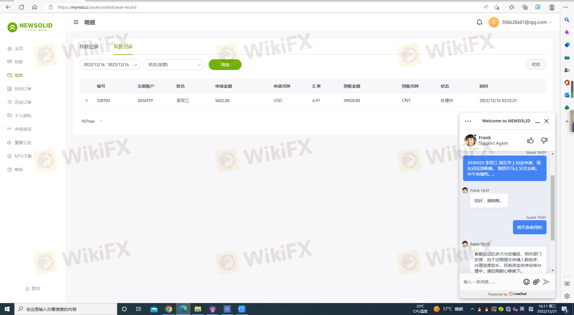Screen dimensions: 574x315
Task: Open Edge sidebar search icon
Action: (x=567, y=20)
